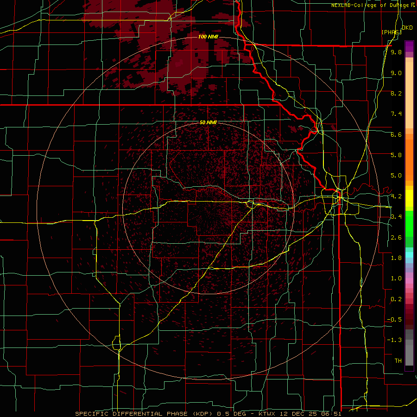Screen dimensions: 417x417
Task: Click the bright yellow segment of the color bar
Action: pyautogui.click(x=409, y=198)
